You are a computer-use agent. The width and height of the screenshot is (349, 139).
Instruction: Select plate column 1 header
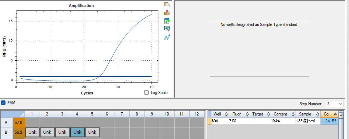click(x=32, y=114)
